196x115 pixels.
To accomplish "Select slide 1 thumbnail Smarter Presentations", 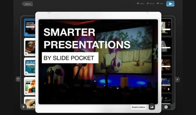I will tap(30, 28).
